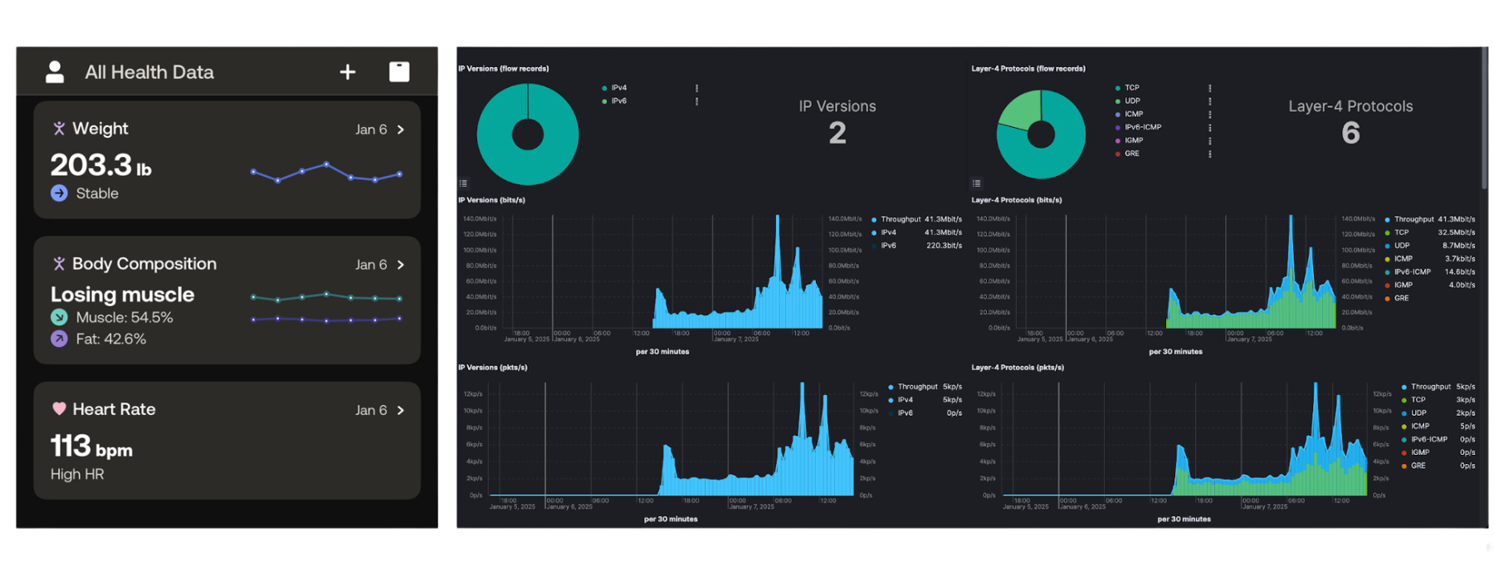Image resolution: width=1494 pixels, height=581 pixels.
Task: Toggle IPv6 220.3bit/s legend entry
Action: (x=916, y=246)
